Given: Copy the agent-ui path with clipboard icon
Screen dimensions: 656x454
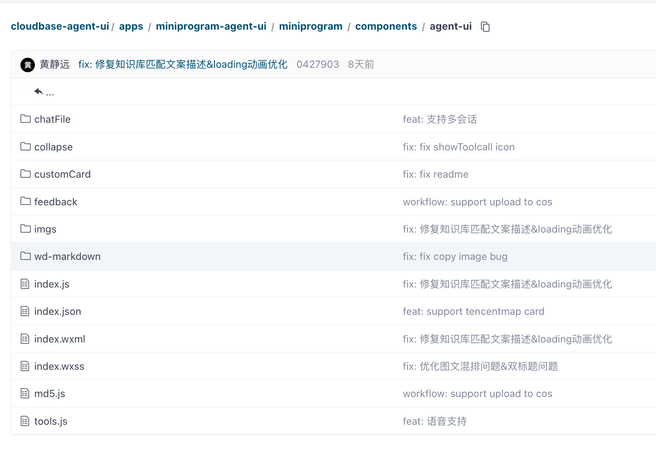Looking at the screenshot, I should point(485,27).
